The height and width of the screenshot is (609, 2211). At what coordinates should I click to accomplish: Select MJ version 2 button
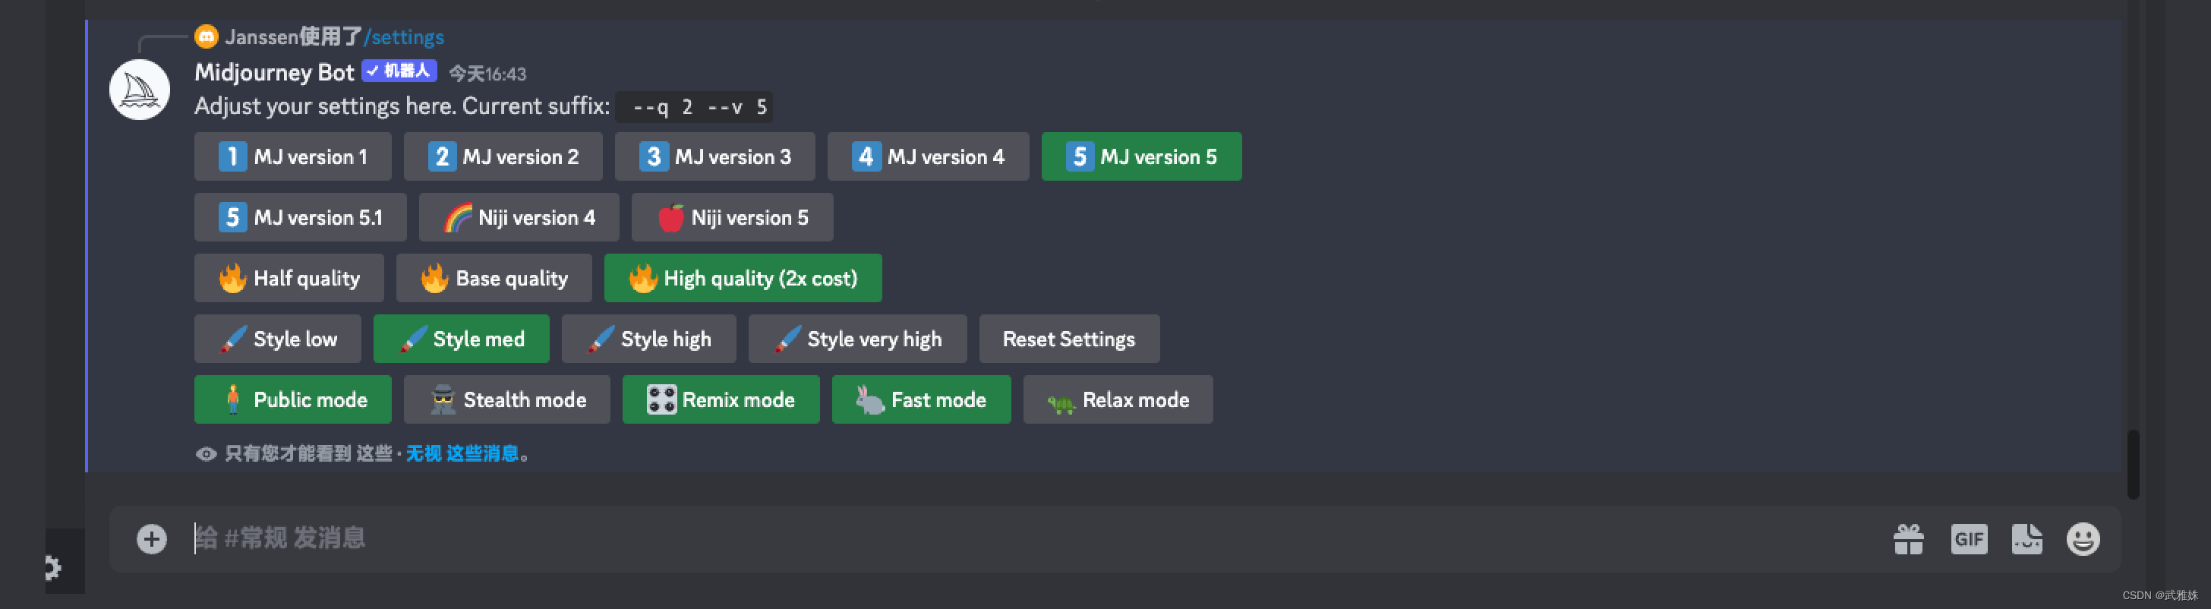point(503,156)
